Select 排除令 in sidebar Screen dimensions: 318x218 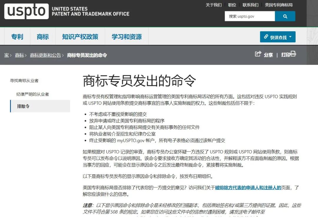[x=40, y=106]
